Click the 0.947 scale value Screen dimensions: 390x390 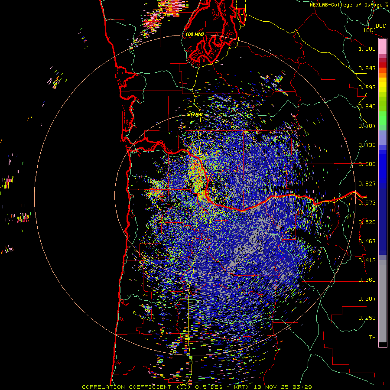(367, 68)
